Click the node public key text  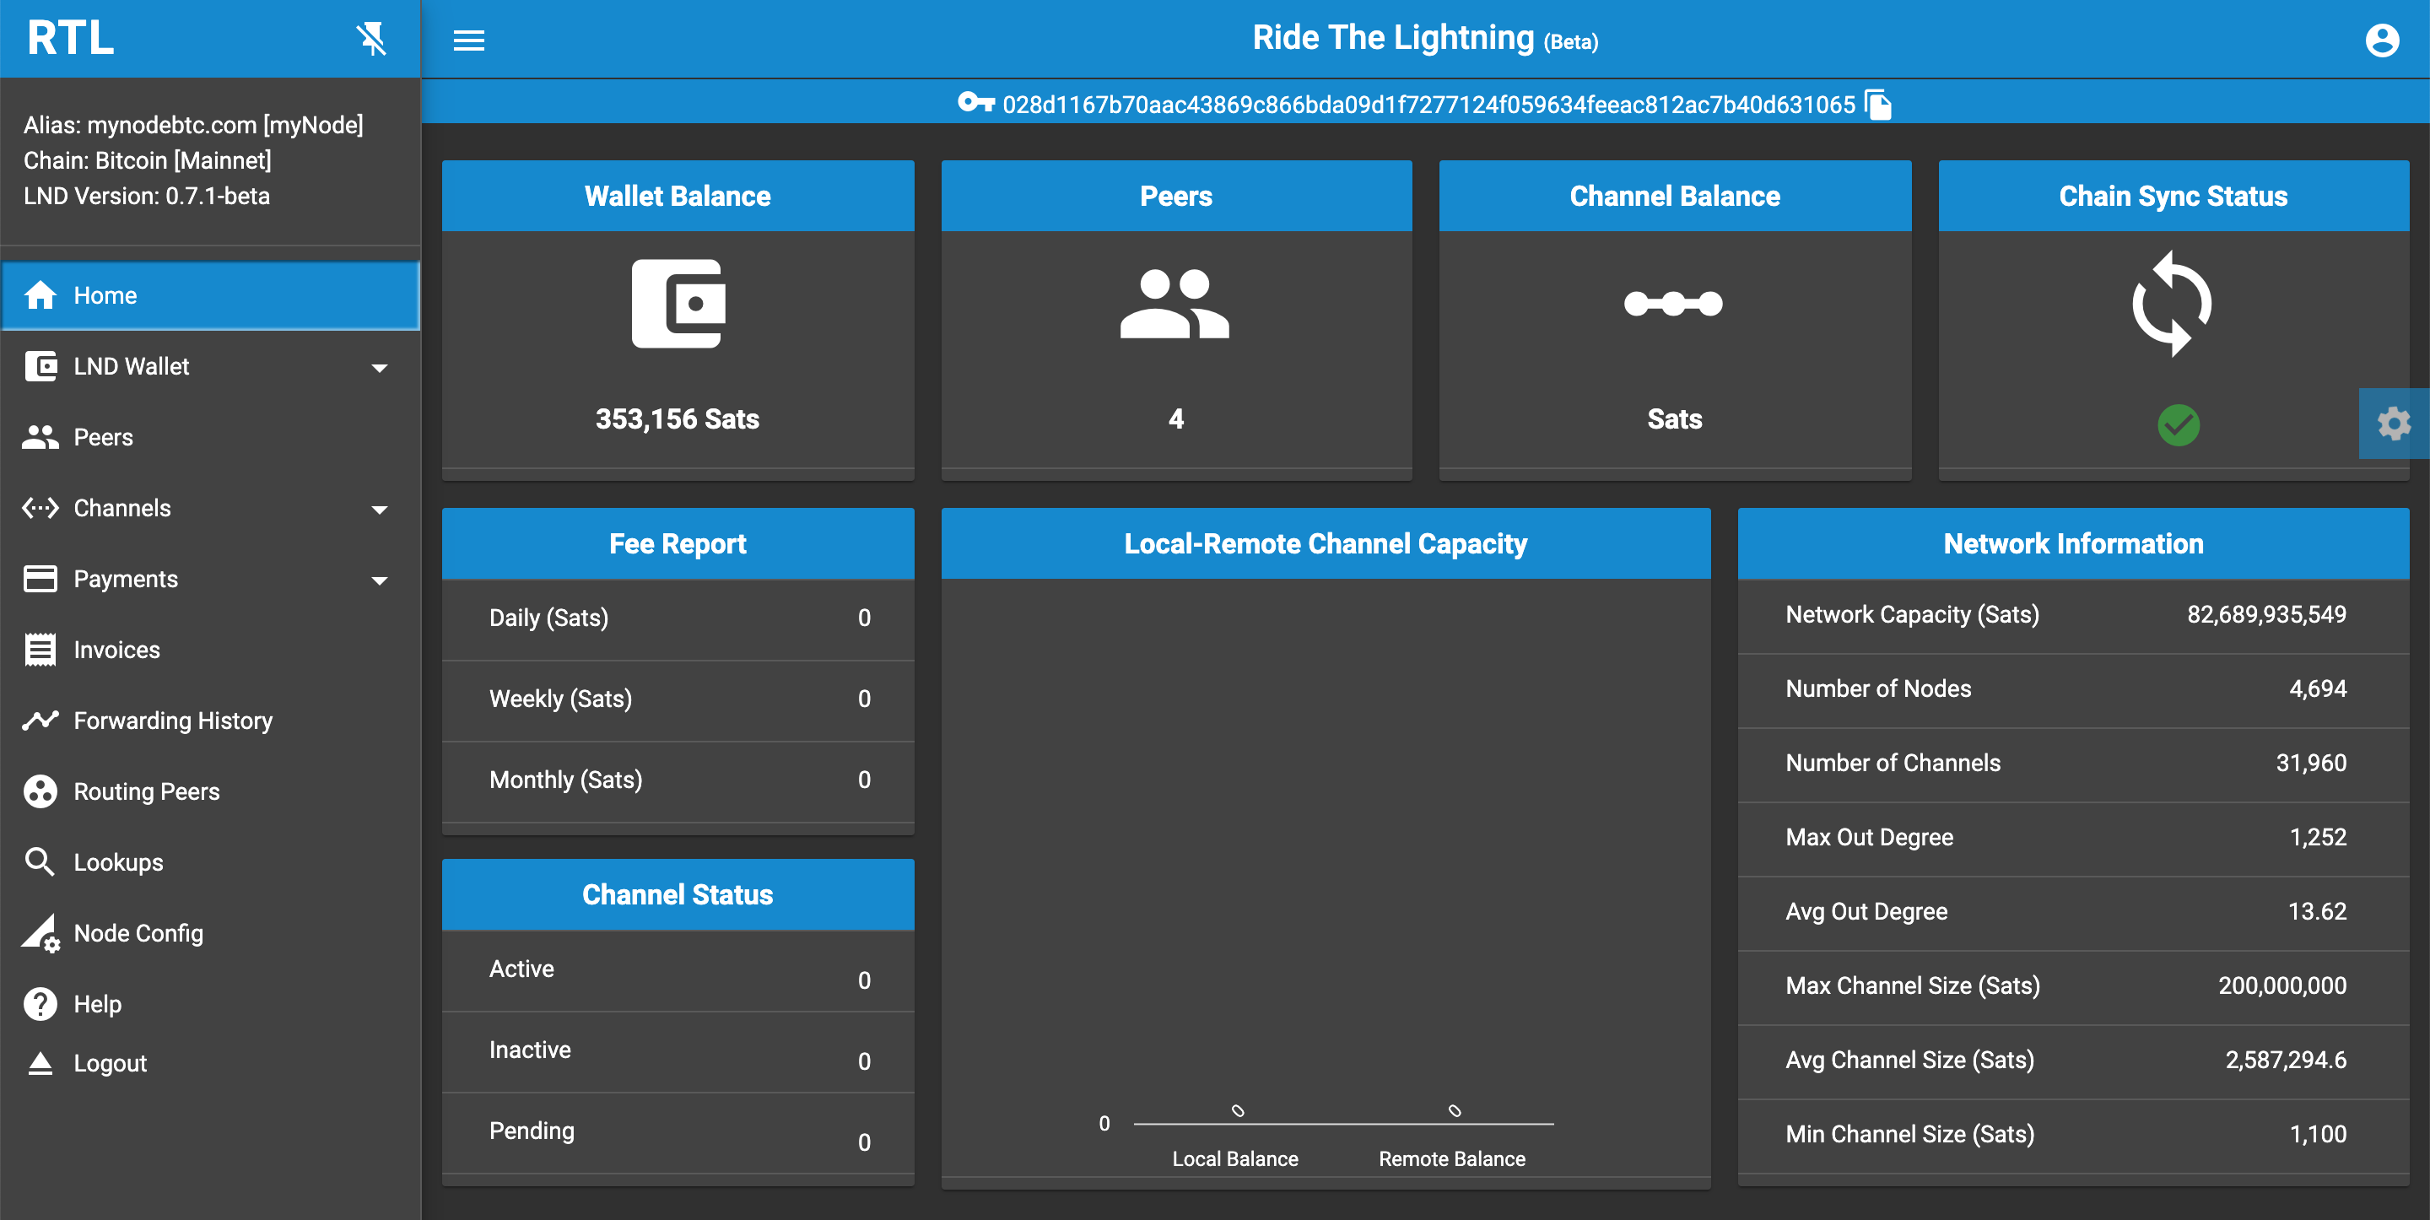point(1428,104)
